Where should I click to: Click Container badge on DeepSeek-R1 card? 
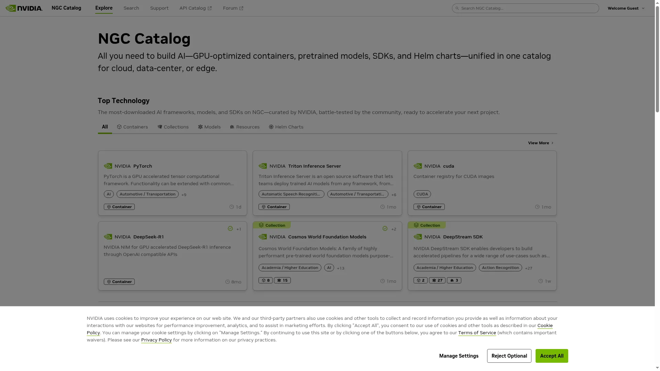[119, 282]
